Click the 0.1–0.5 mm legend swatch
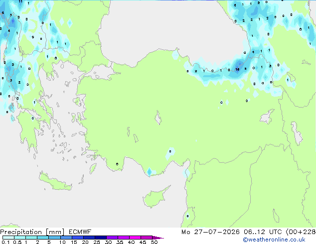This screenshot has width=316, height=244. [x=8, y=238]
